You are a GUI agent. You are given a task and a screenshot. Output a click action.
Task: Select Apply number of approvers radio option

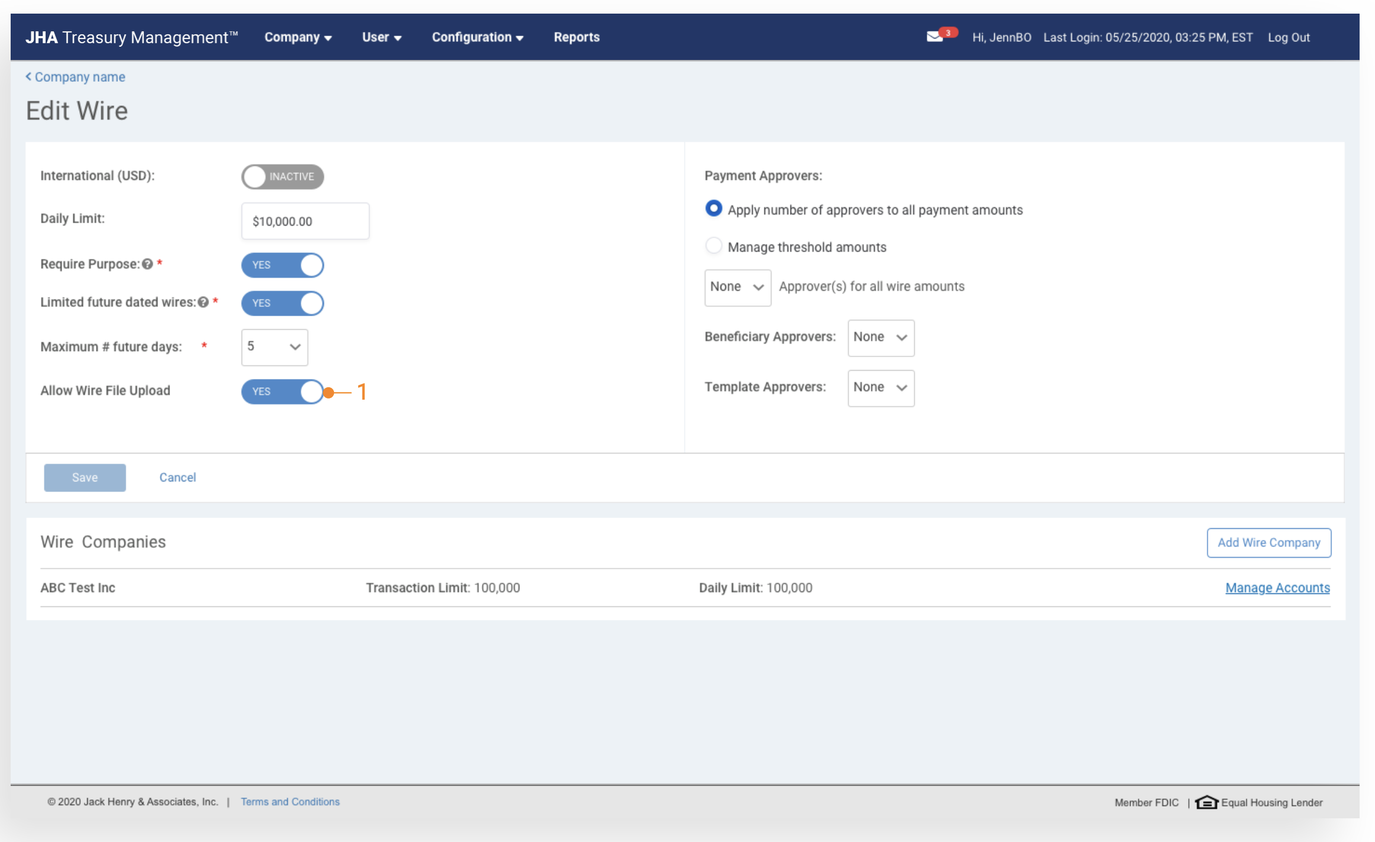click(x=714, y=208)
